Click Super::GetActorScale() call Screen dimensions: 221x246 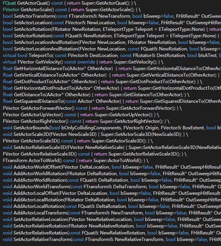pyautogui.click(x=110, y=10)
